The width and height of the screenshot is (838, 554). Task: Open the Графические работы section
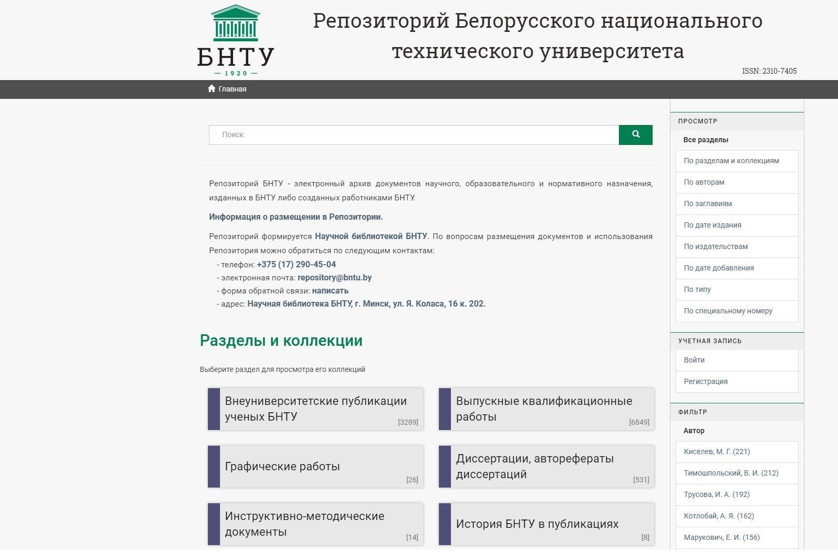(315, 466)
